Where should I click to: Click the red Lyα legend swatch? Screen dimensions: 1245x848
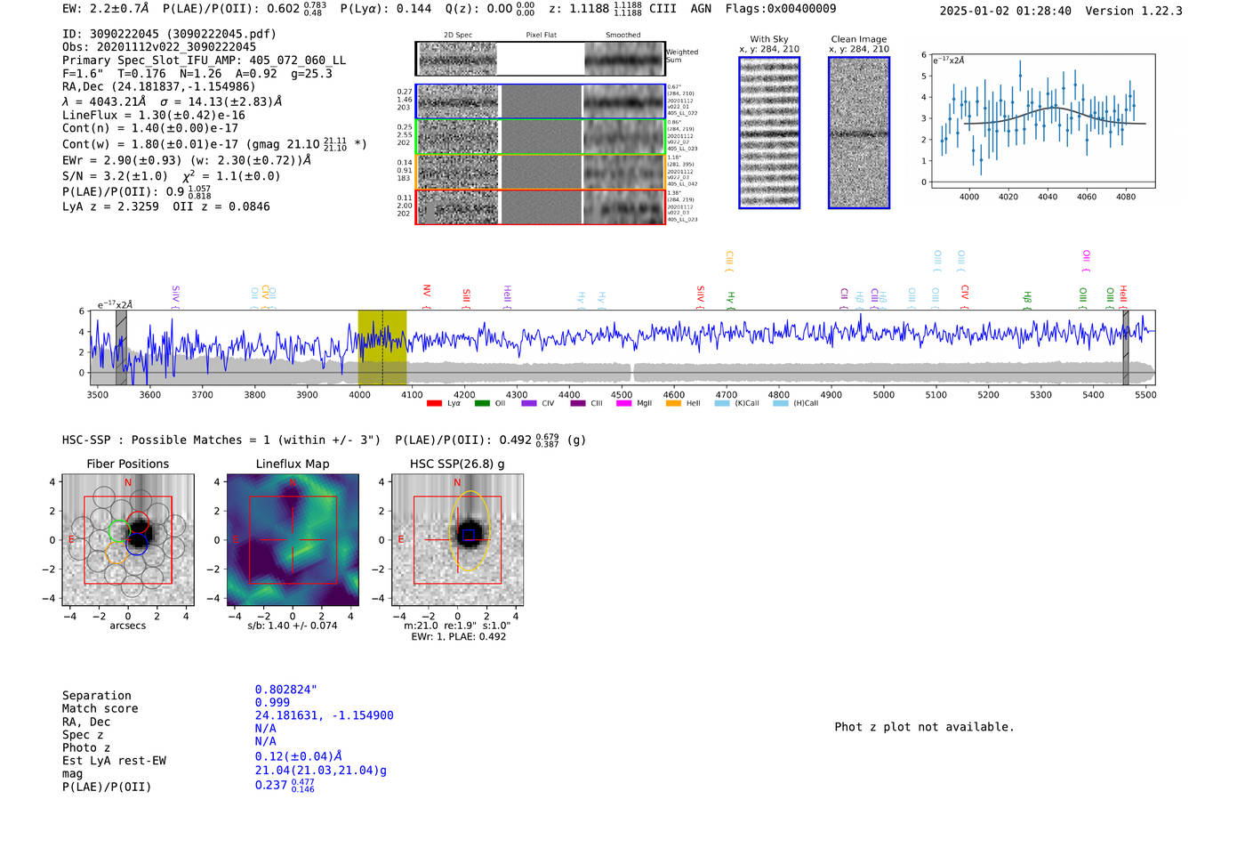pyautogui.click(x=434, y=404)
